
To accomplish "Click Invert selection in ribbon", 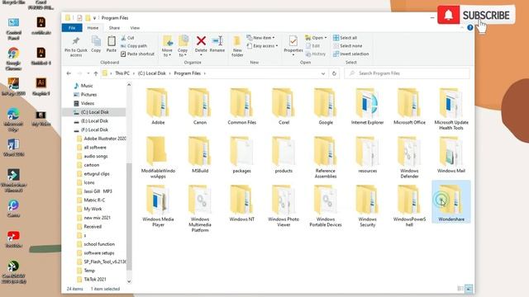I will click(x=350, y=54).
